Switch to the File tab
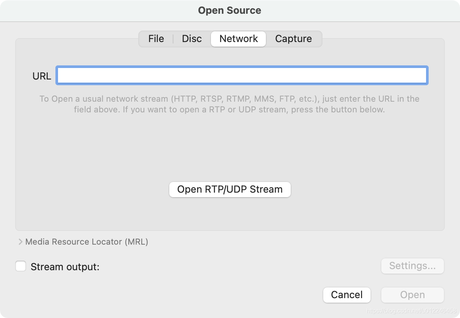 [x=156, y=39]
